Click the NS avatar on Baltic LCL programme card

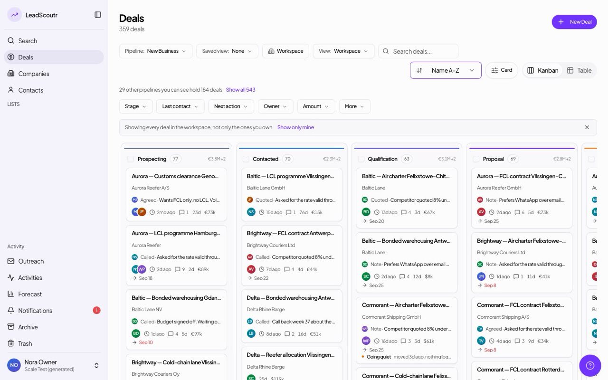click(x=251, y=212)
